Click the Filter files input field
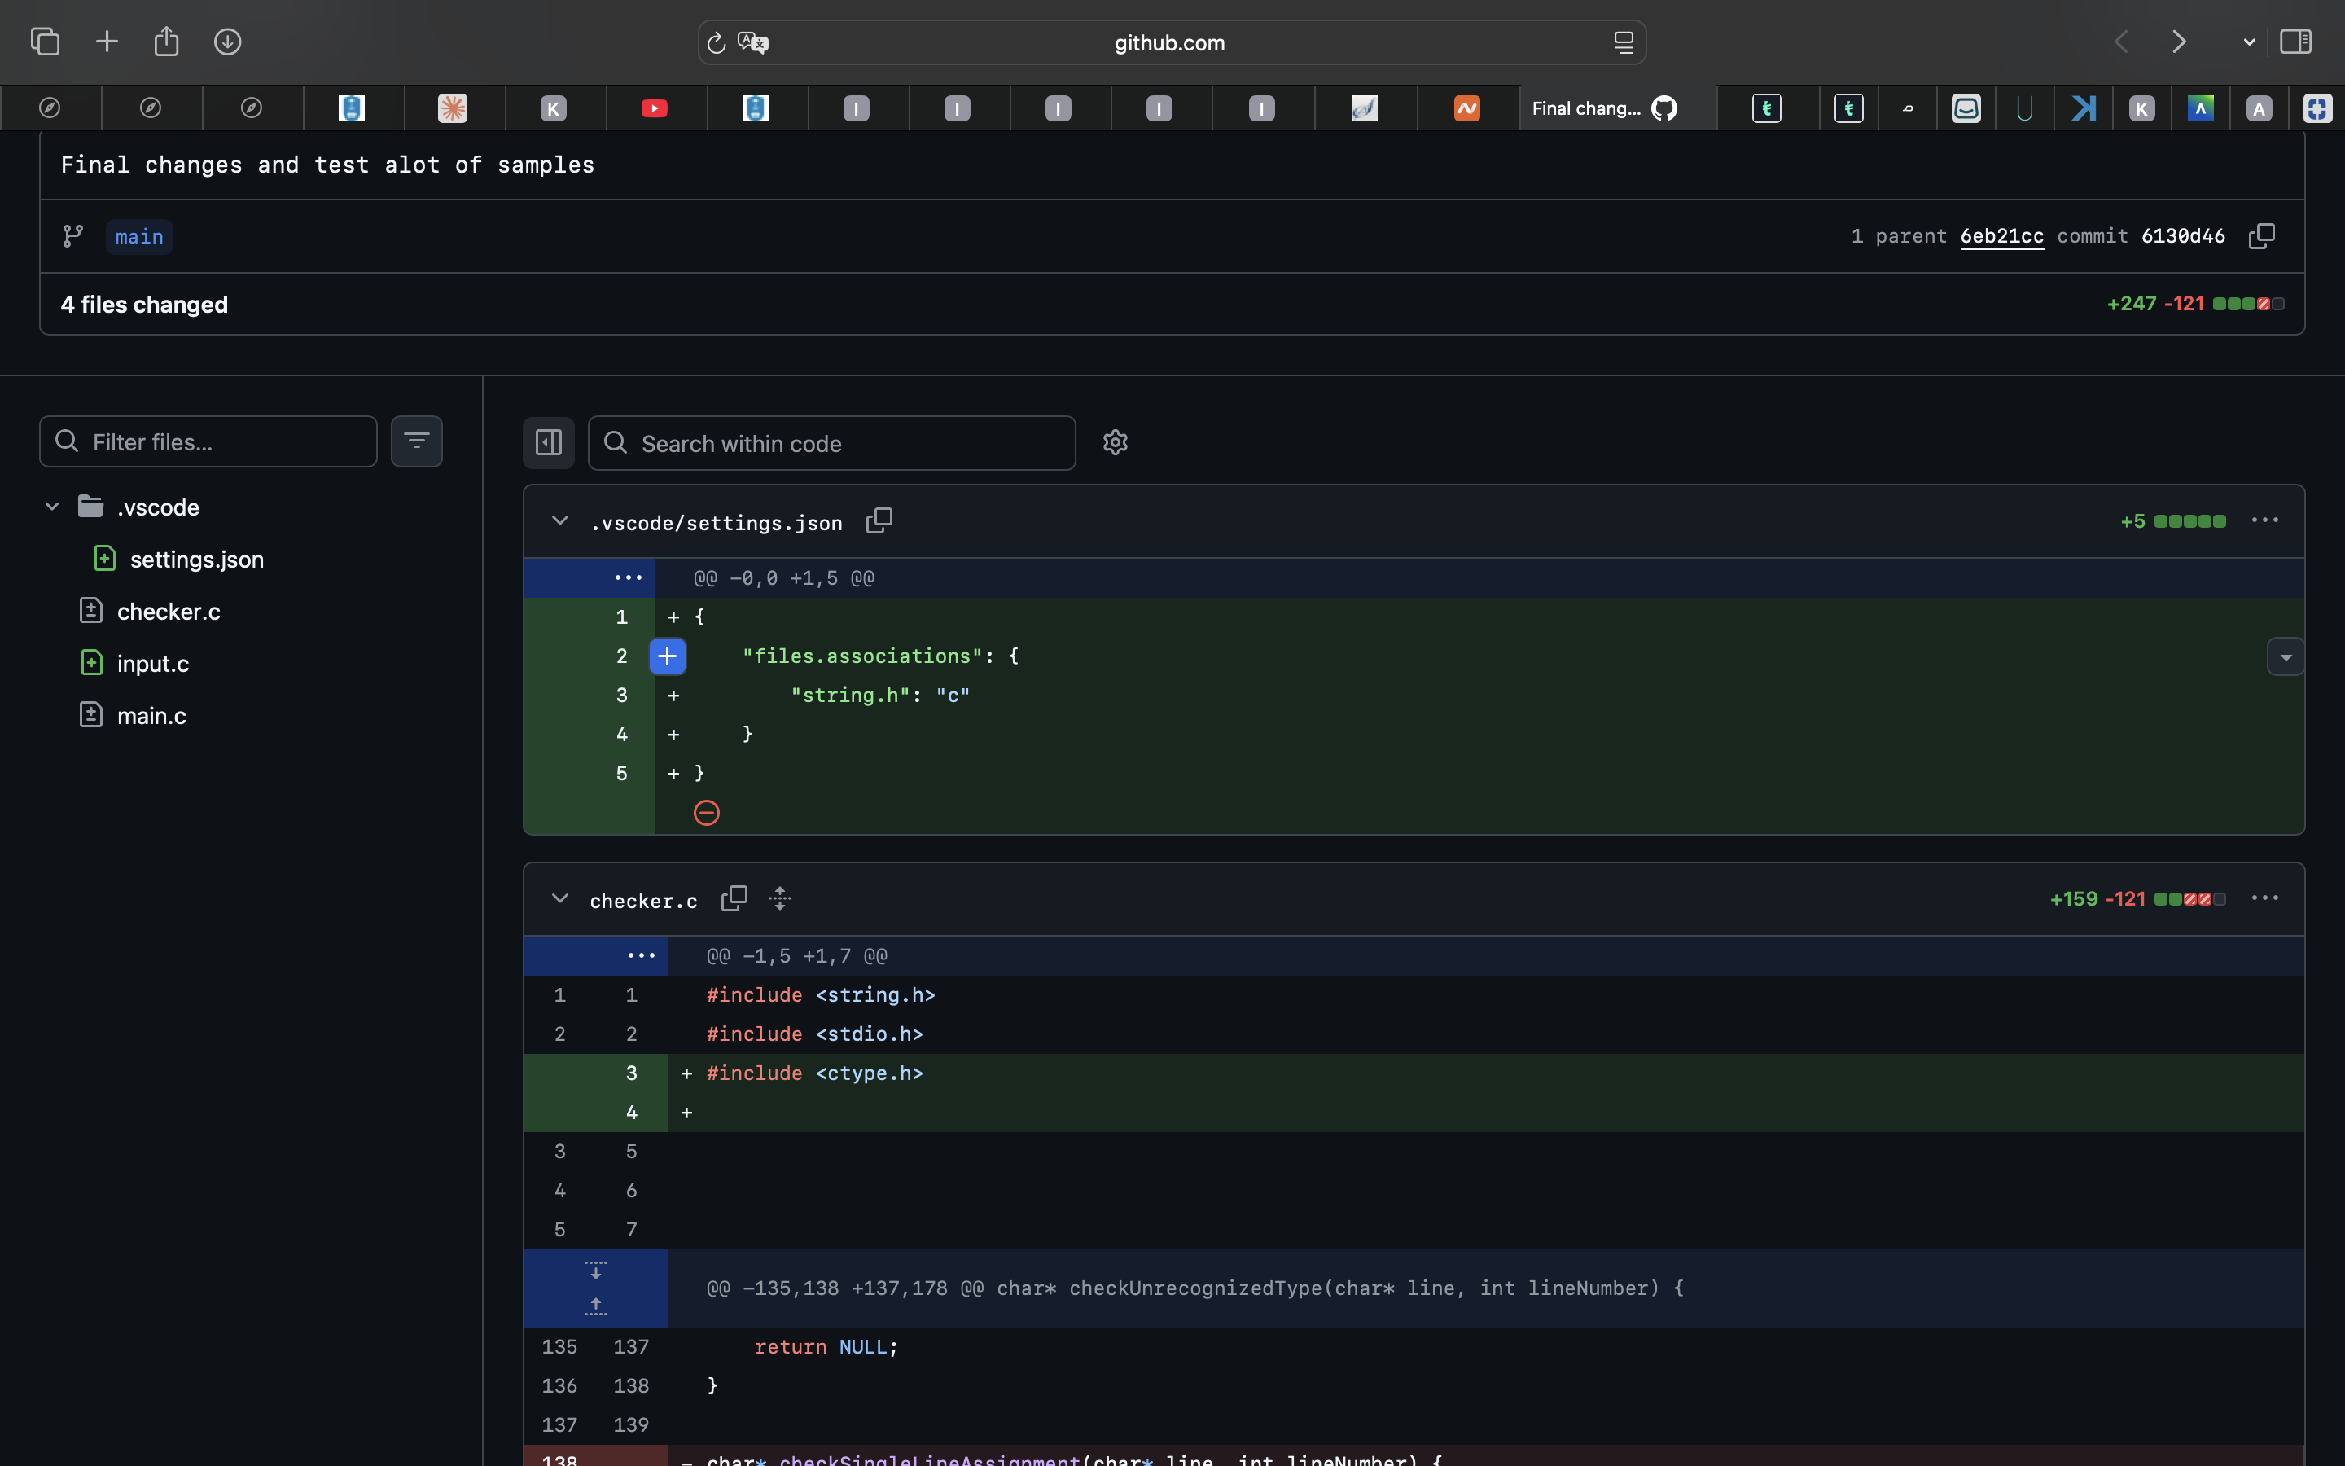Viewport: 2345px width, 1466px height. tap(208, 442)
